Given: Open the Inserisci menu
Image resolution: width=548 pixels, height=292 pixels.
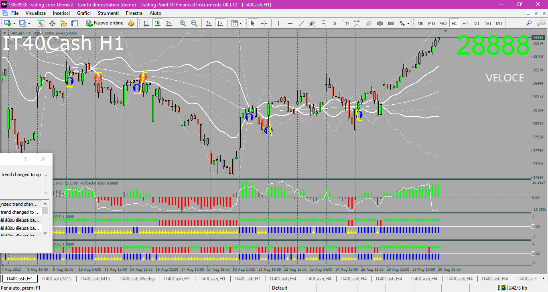Looking at the screenshot, I should point(61,13).
